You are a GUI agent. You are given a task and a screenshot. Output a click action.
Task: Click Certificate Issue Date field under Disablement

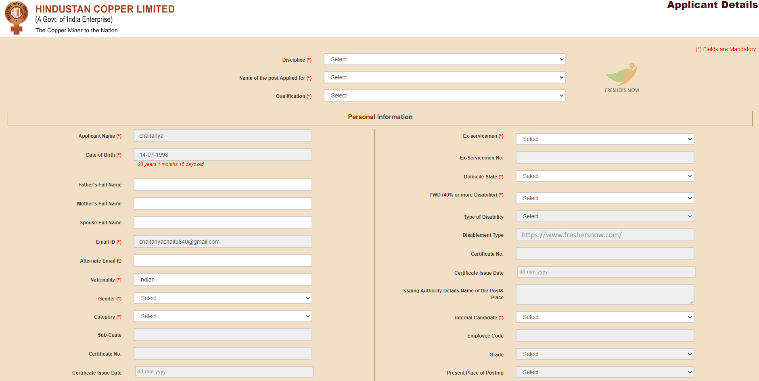coord(606,272)
